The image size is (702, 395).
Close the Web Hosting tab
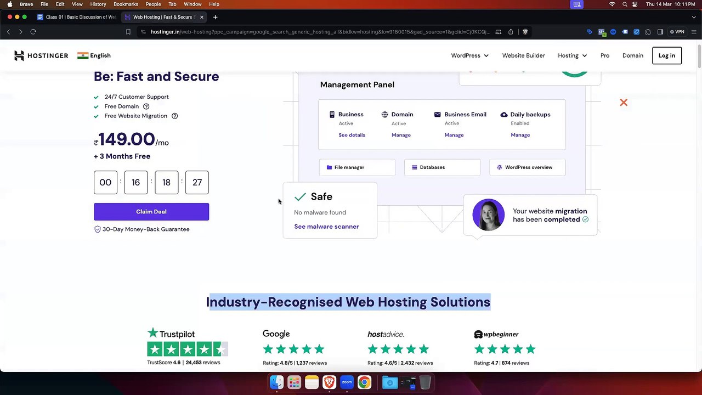pos(202,17)
